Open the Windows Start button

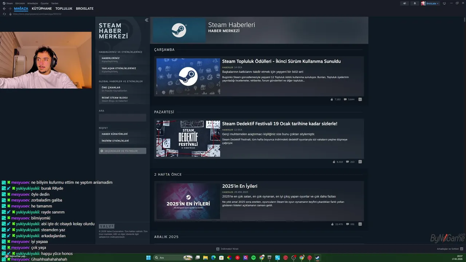(149, 258)
